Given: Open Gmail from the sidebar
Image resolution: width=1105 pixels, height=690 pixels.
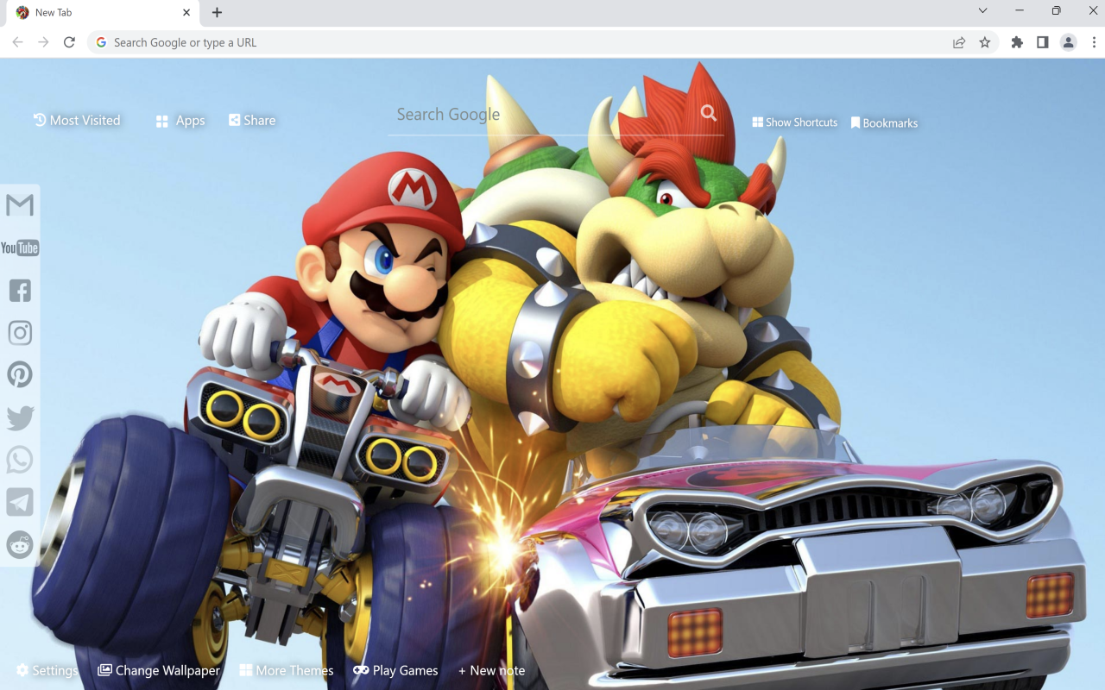Looking at the screenshot, I should tap(20, 205).
